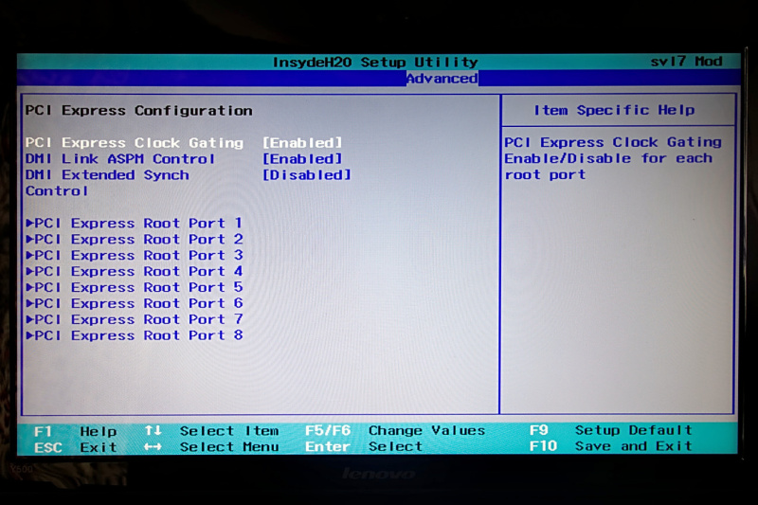Expand PCI Express Root Port 6 arrow
Image resolution: width=758 pixels, height=505 pixels.
[x=29, y=303]
